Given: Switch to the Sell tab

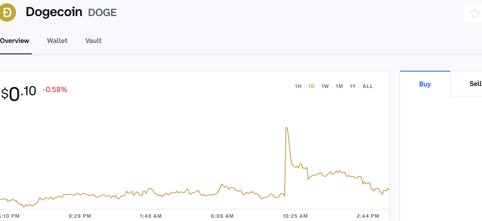Looking at the screenshot, I should pos(475,84).
